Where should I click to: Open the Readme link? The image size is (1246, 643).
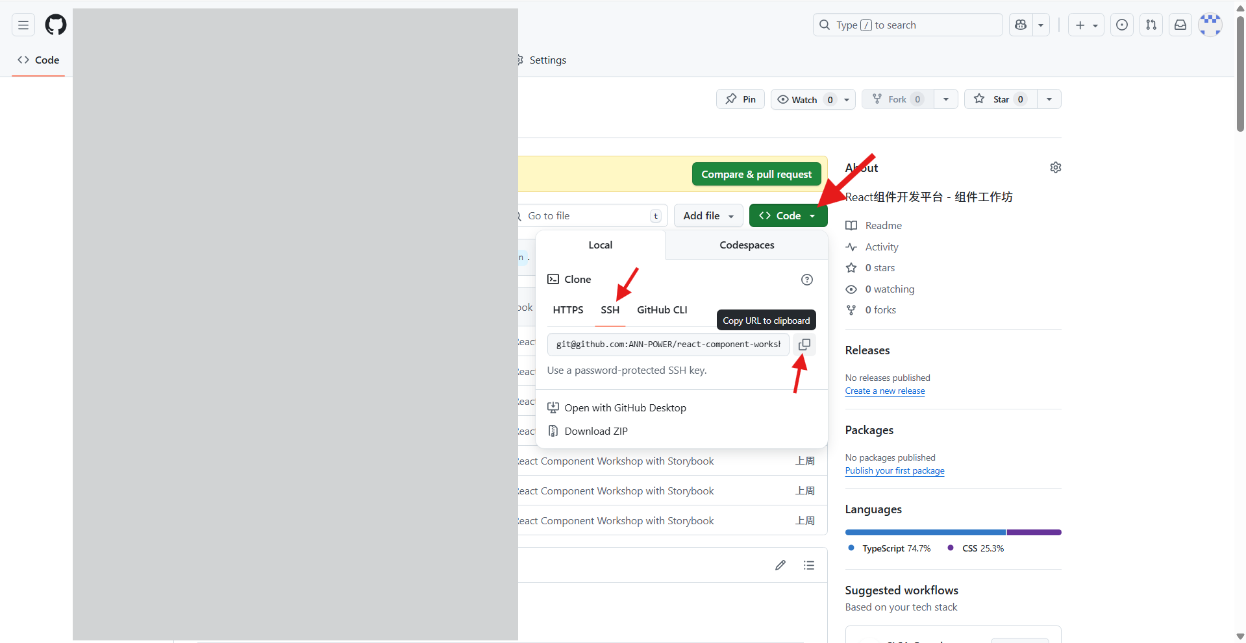coord(874,225)
